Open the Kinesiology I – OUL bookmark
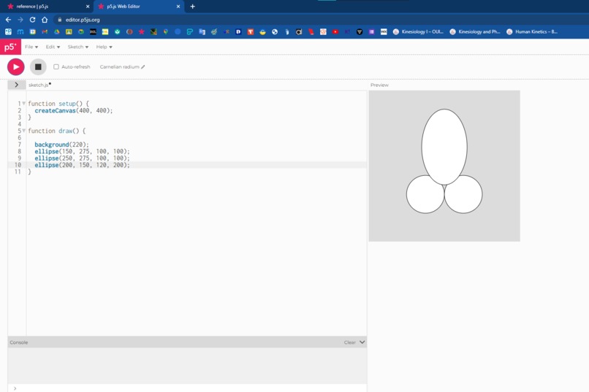This screenshot has height=392, width=589. (x=418, y=32)
